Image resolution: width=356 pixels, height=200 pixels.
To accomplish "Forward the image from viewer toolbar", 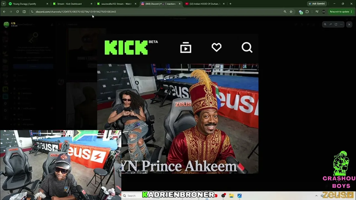I will click(x=330, y=24).
